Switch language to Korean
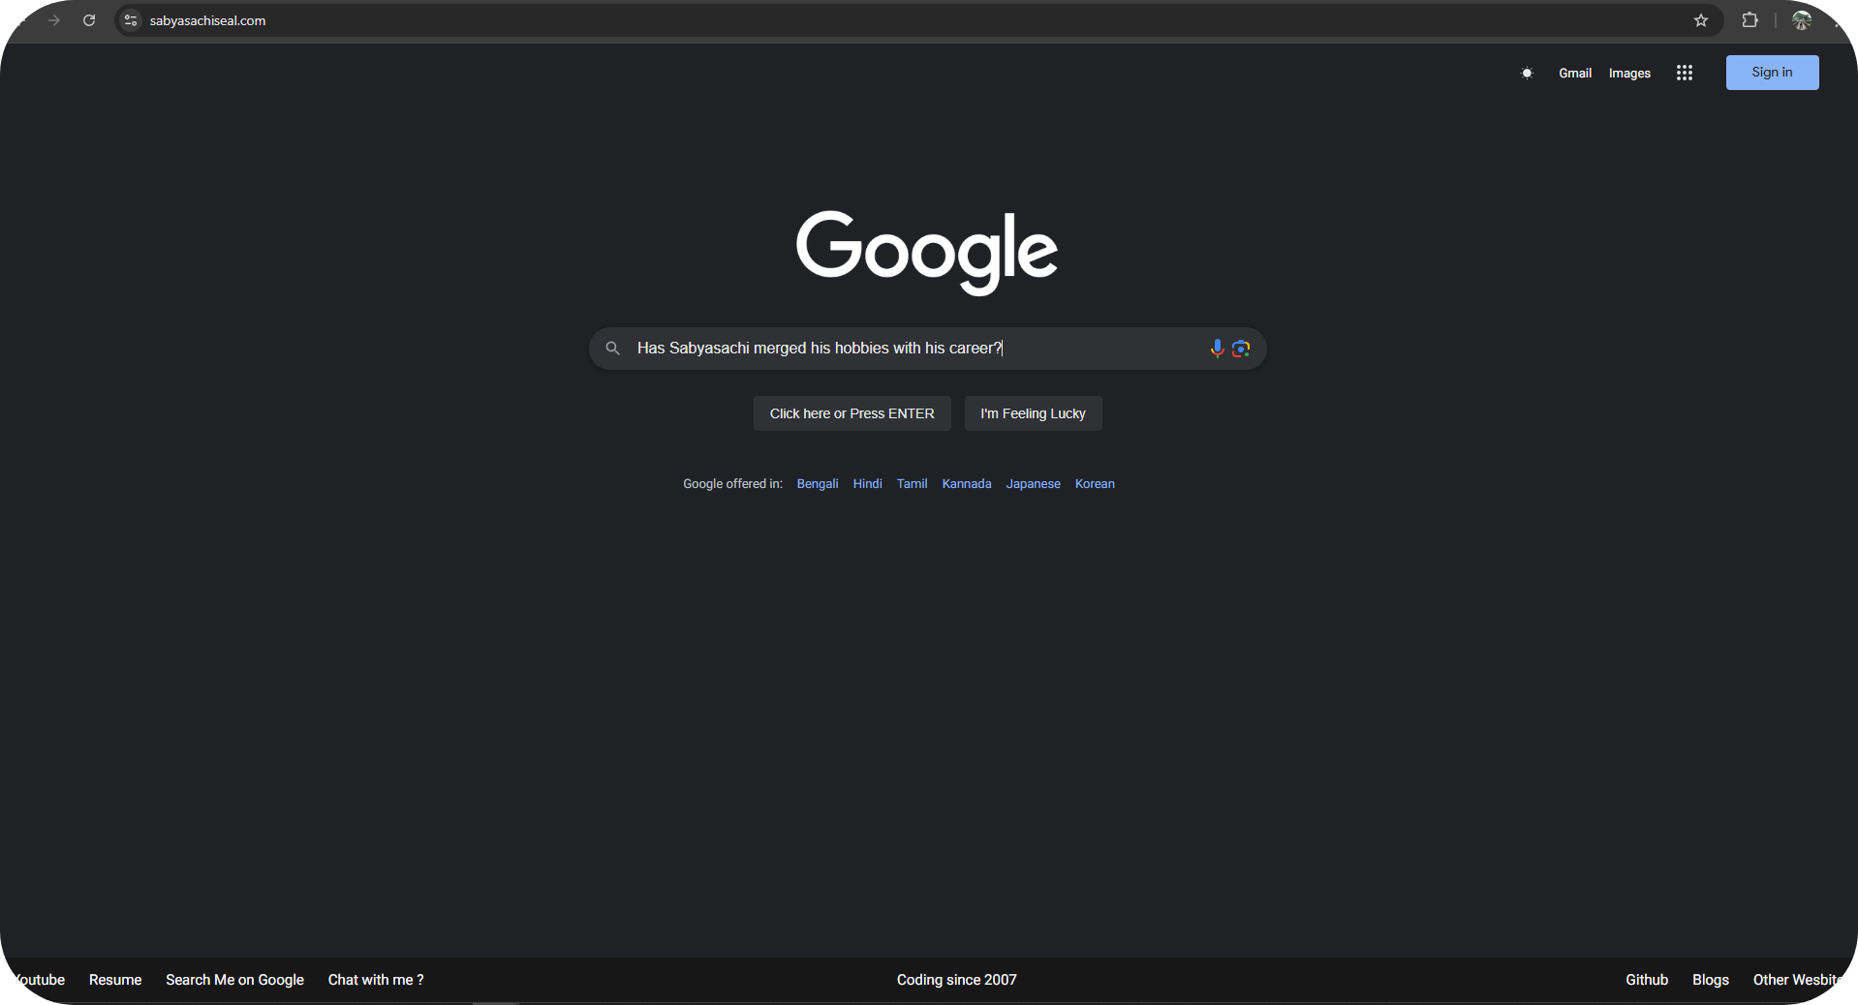Viewport: 1858px width, 1005px height. coord(1095,484)
